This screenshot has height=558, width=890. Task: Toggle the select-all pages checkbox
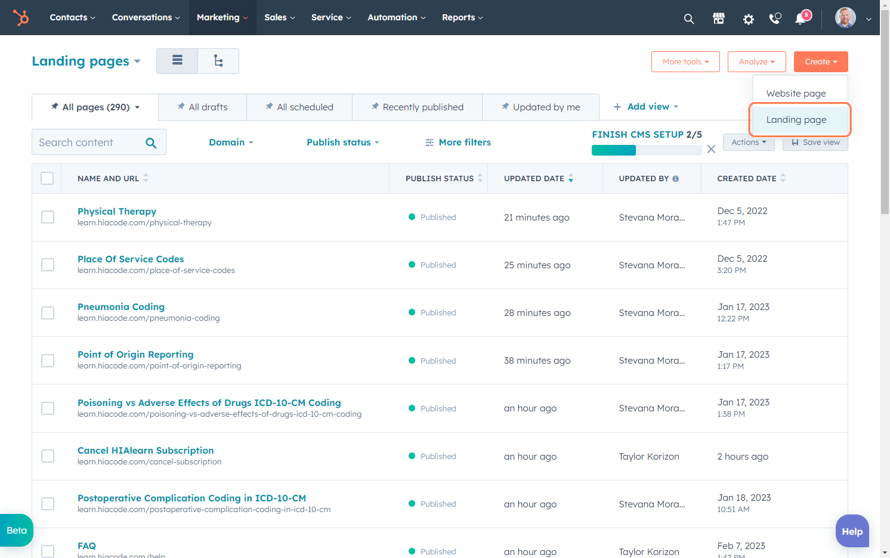pos(47,178)
